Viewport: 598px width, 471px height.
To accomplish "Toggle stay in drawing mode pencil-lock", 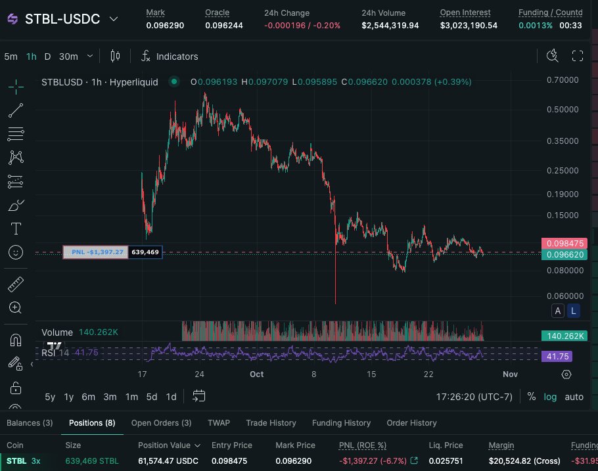I will coord(16,363).
